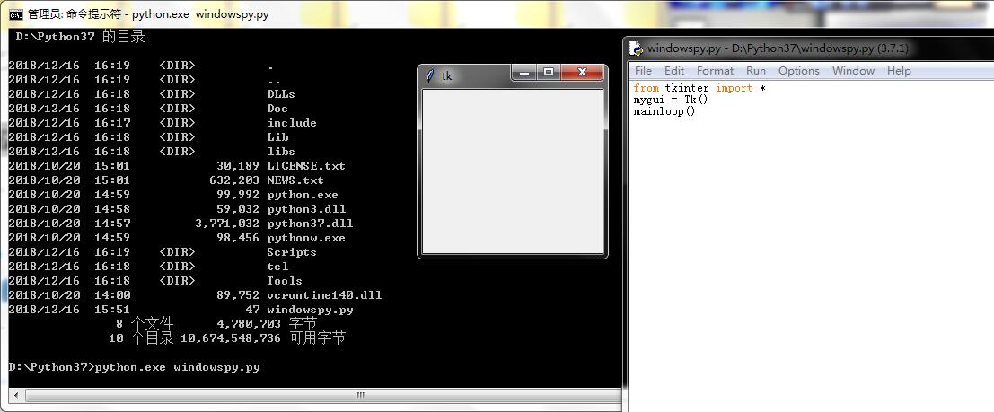
Task: Click 'windowspy.py' file entry in listing
Action: (310, 310)
